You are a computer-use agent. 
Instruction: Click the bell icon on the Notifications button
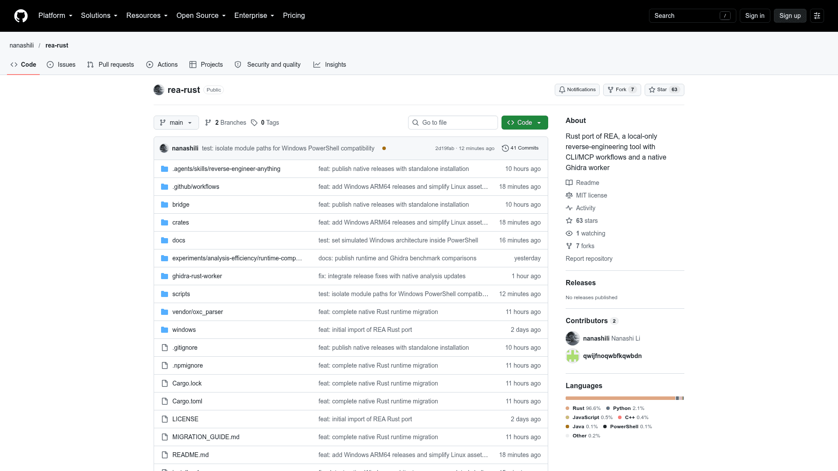point(562,90)
